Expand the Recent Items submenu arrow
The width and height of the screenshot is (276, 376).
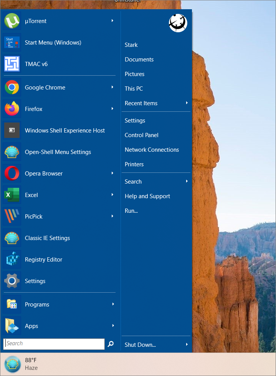point(187,103)
